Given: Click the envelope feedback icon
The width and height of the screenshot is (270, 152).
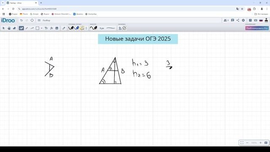Looking at the screenshot, I should pyautogui.click(x=256, y=20).
